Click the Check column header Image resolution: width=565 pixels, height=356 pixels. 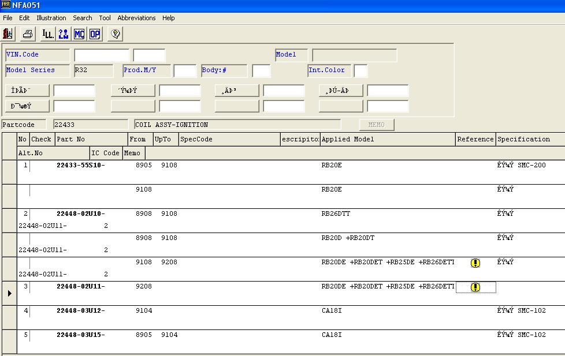click(x=42, y=139)
